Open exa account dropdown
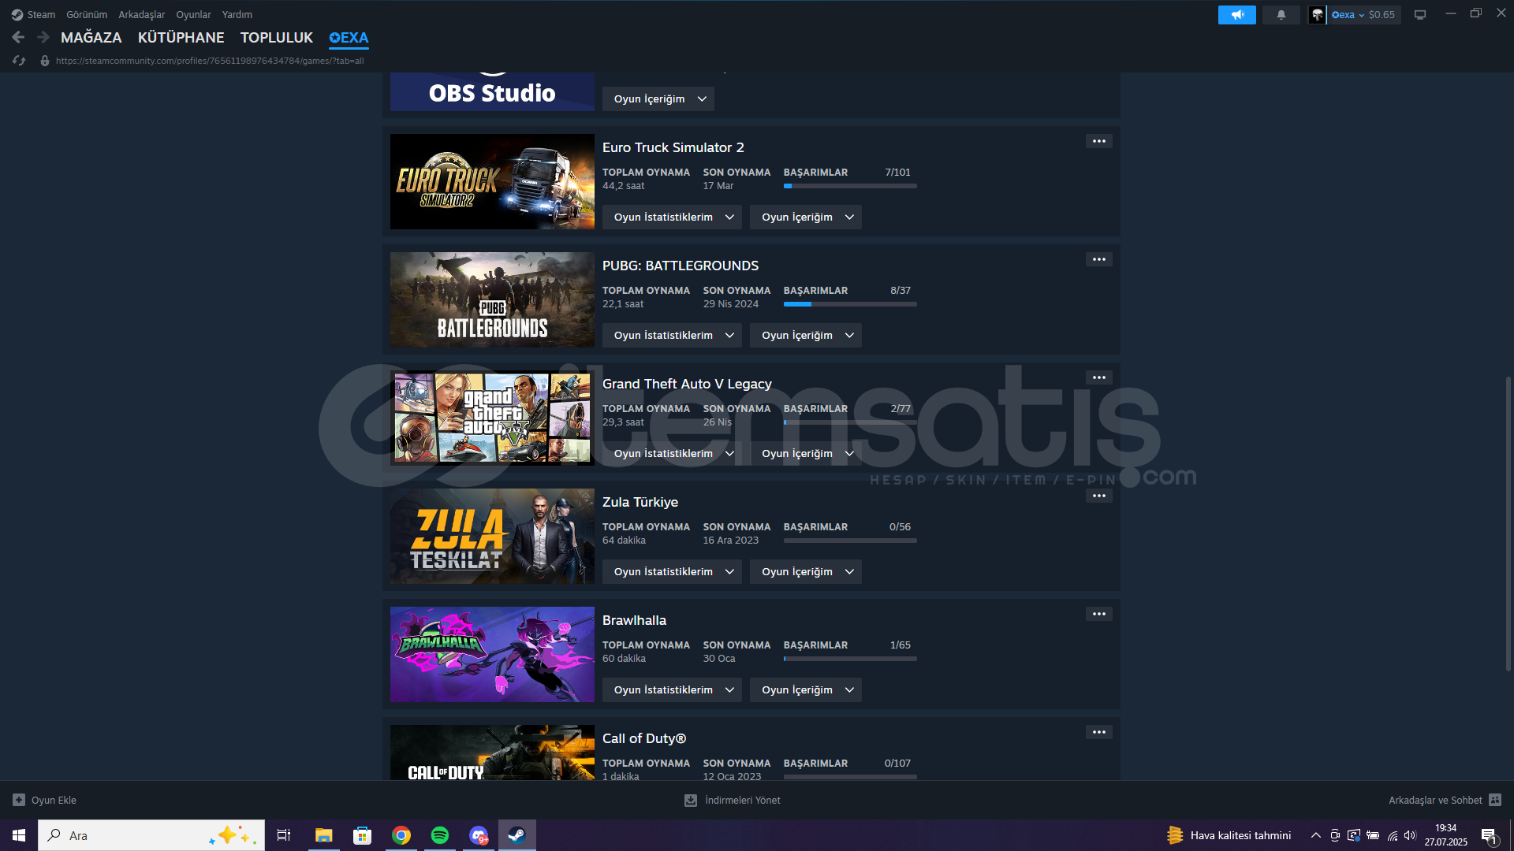1514x851 pixels. pos(1348,14)
